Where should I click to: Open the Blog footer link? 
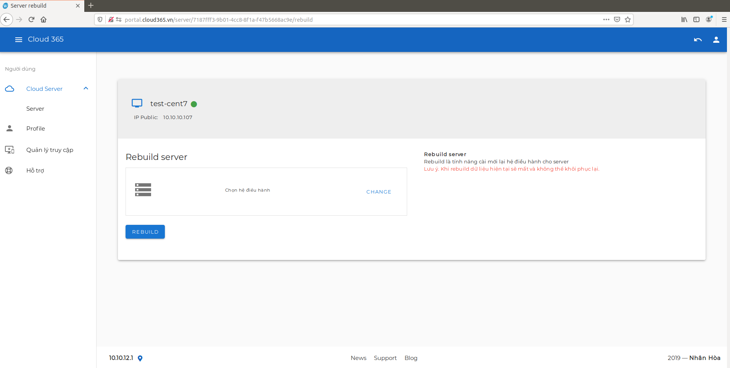tap(411, 358)
